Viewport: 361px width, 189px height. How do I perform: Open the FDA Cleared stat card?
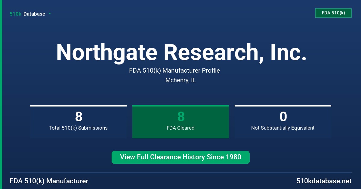pos(180,122)
